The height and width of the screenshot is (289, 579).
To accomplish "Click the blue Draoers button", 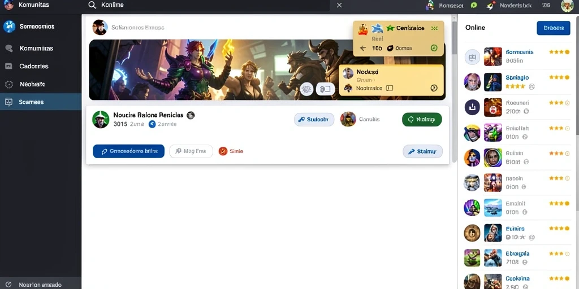I will pos(553,28).
